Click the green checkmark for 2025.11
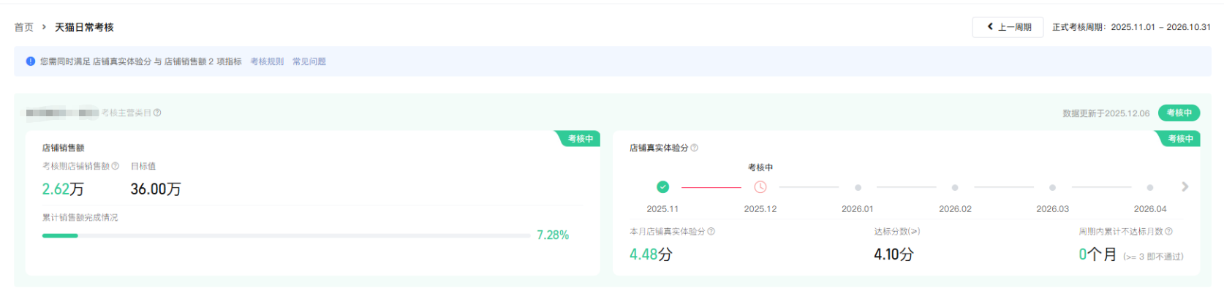Viewport: 1224px width, 299px height. coord(662,187)
